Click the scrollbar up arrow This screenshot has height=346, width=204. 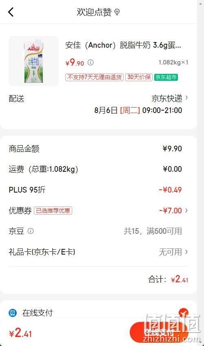coord(200,3)
